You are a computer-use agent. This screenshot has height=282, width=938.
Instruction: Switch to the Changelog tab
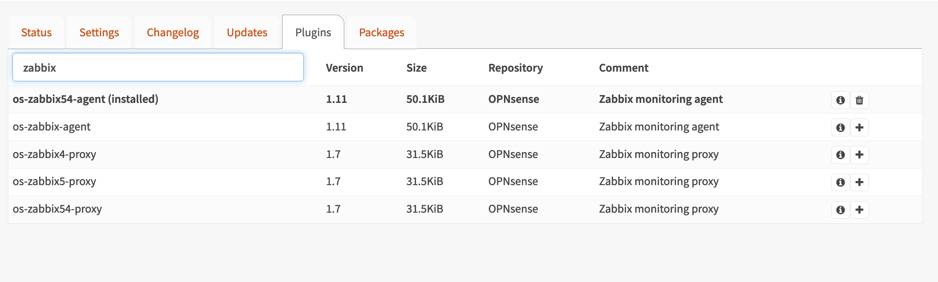click(x=173, y=32)
